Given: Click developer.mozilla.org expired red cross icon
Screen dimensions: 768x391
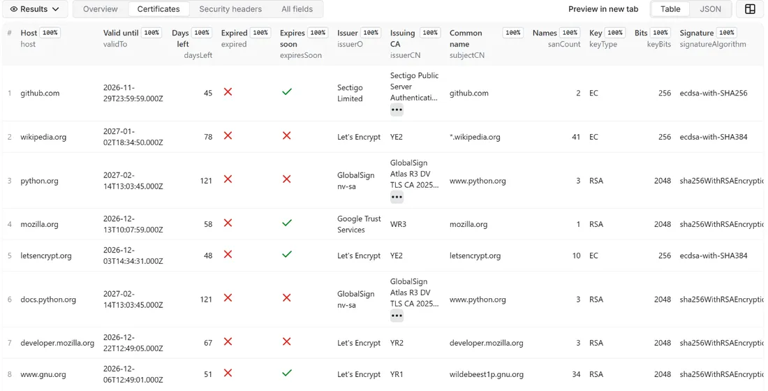Looking at the screenshot, I should [228, 341].
